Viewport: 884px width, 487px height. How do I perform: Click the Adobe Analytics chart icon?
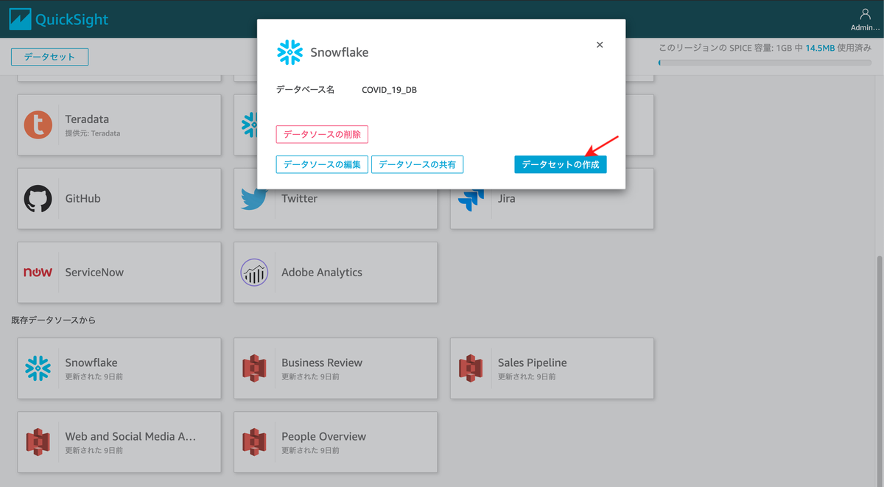tap(254, 272)
